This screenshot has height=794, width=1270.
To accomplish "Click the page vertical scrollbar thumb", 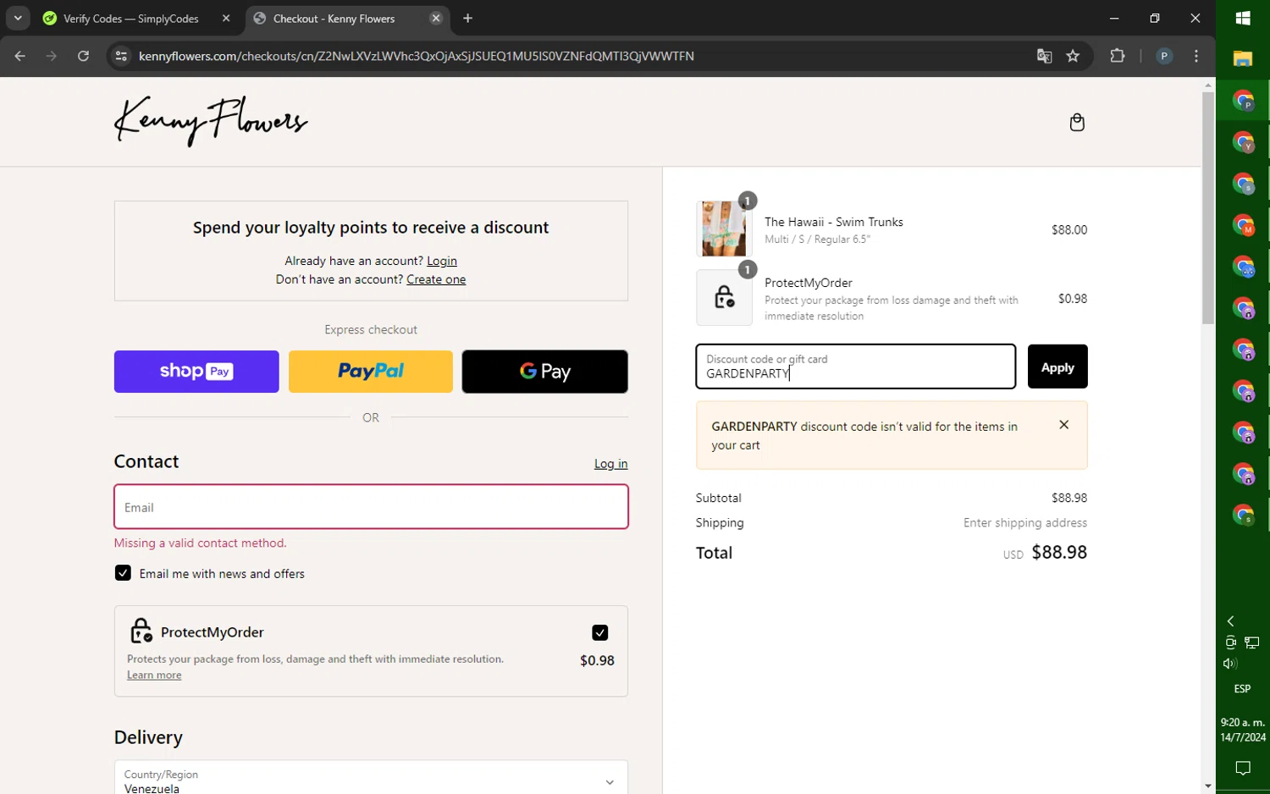I will click(1208, 207).
